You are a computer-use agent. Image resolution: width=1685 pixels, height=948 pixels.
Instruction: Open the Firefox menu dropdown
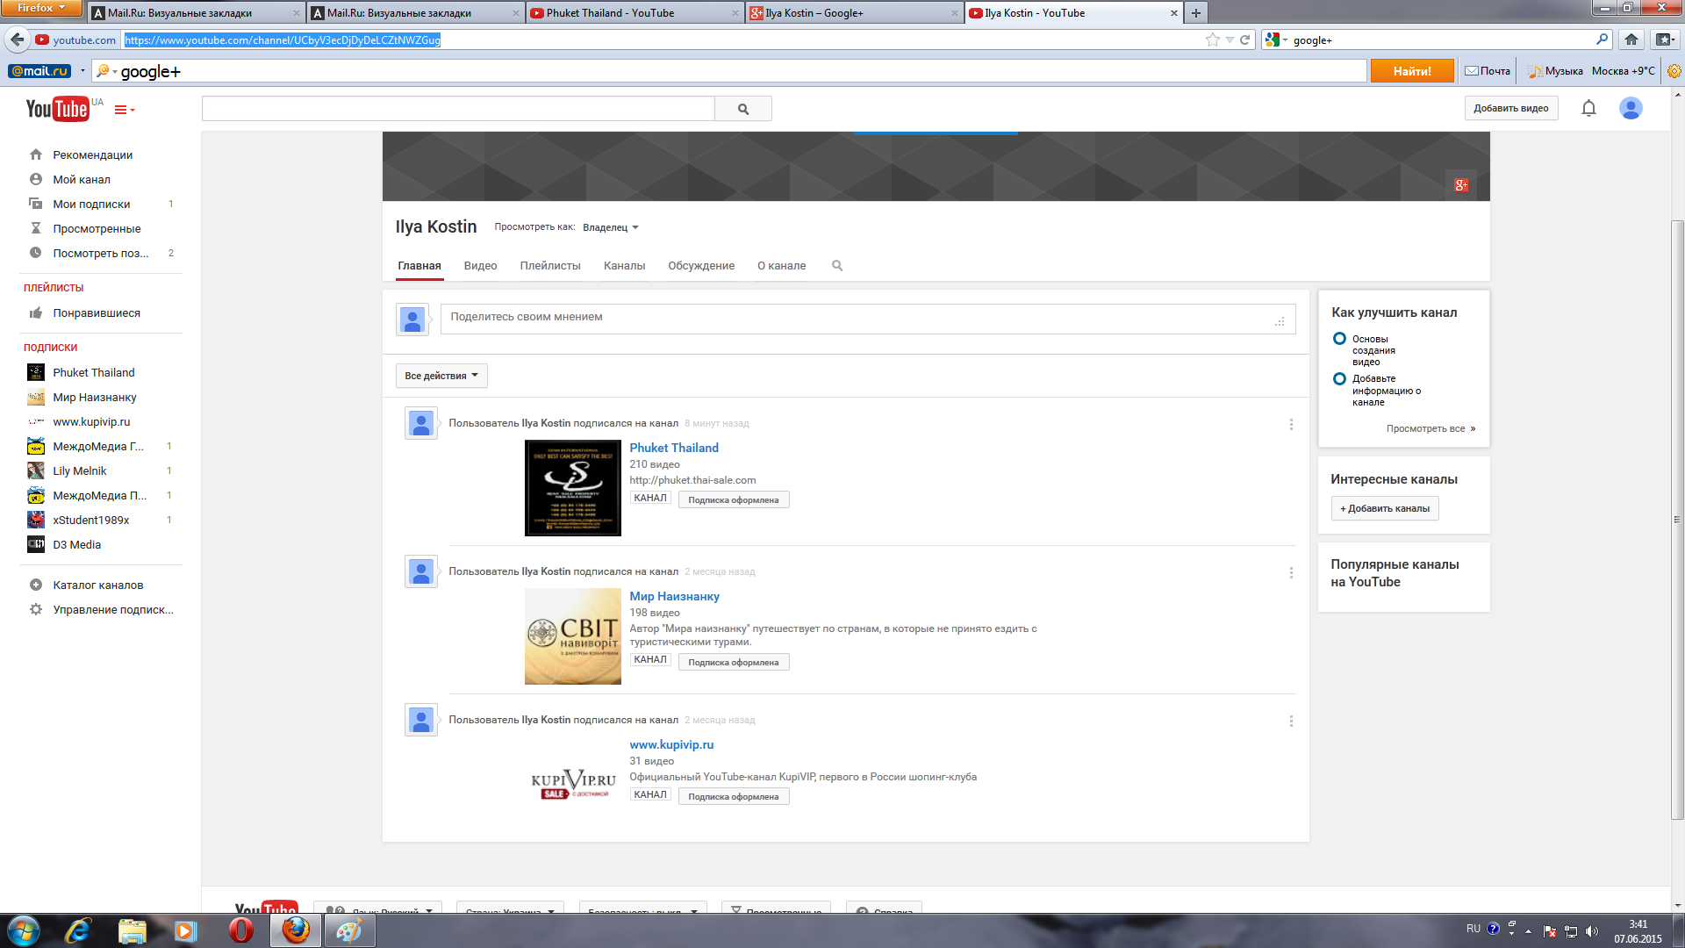pyautogui.click(x=41, y=8)
